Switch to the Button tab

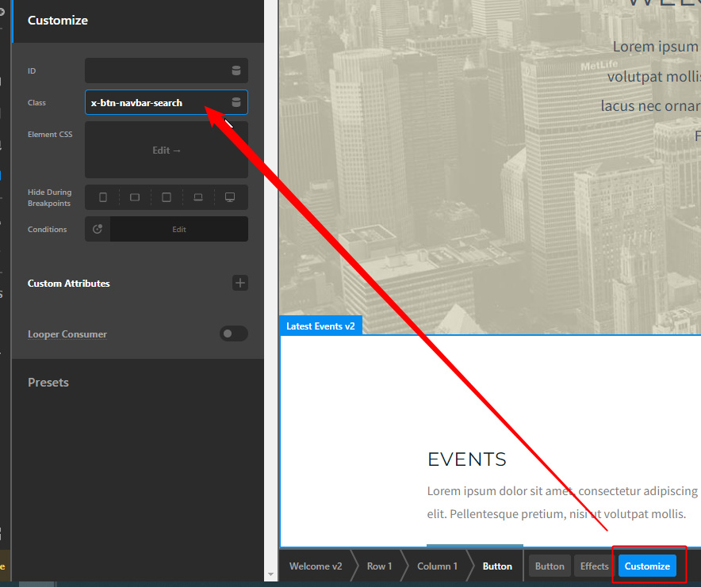pos(550,566)
